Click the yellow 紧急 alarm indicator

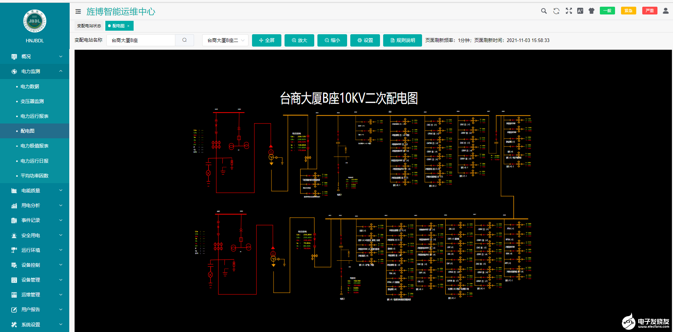[x=628, y=11]
